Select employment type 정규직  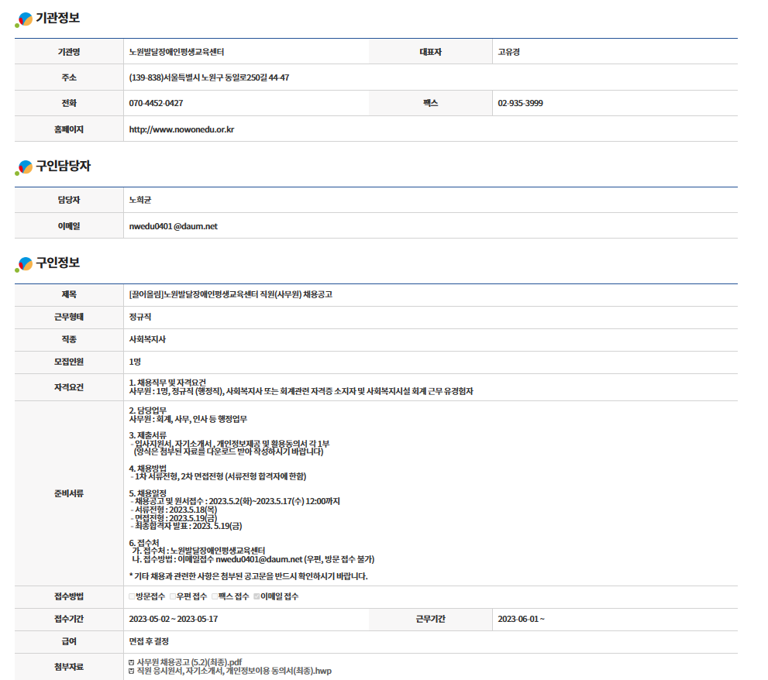tap(140, 317)
